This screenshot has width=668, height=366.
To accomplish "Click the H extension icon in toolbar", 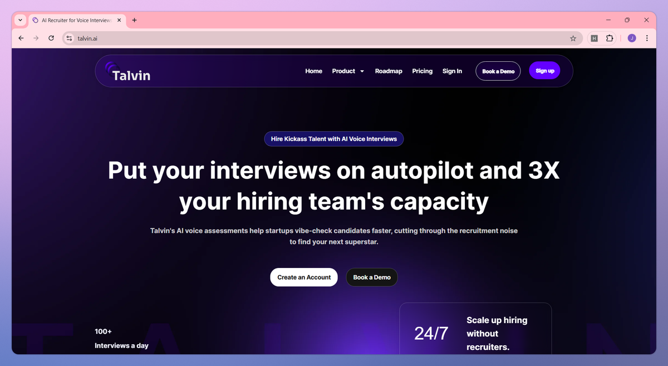I will pyautogui.click(x=595, y=38).
